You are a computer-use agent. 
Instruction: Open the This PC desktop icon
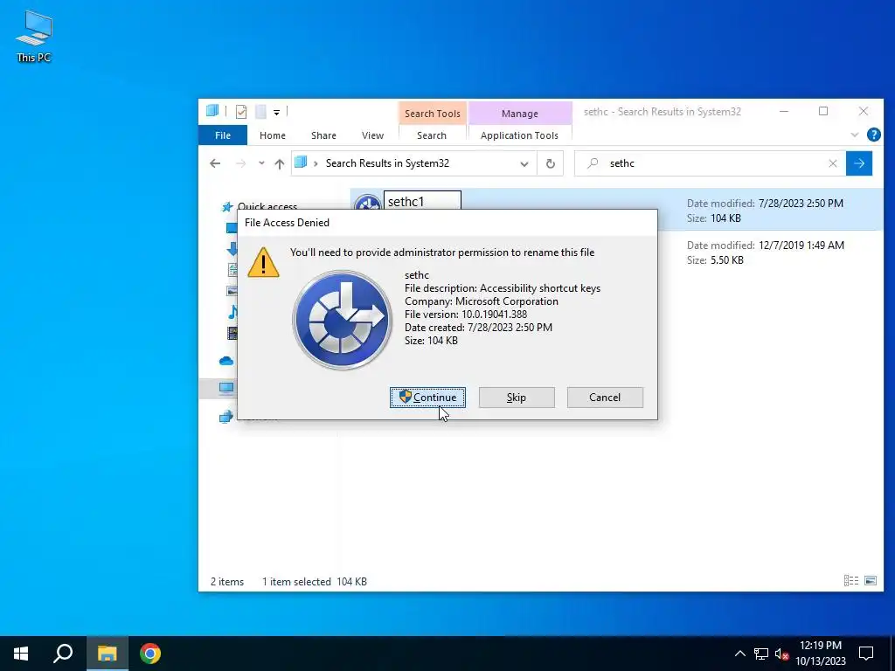(x=34, y=36)
